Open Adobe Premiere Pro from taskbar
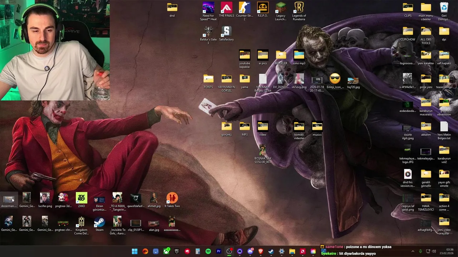Screen dimensions: 458x257 pyautogui.click(x=219, y=252)
